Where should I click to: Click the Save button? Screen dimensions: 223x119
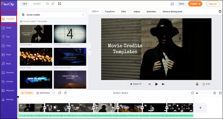tap(181, 4)
